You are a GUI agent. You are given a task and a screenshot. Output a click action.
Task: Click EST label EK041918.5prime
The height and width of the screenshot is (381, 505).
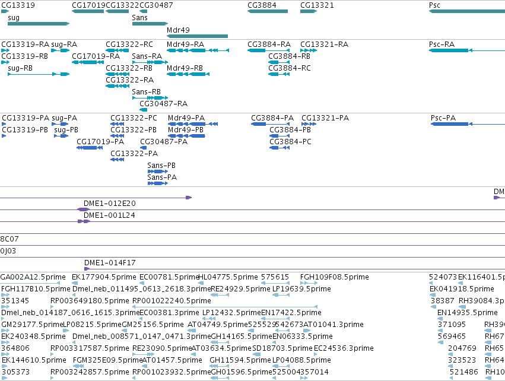[462, 289]
